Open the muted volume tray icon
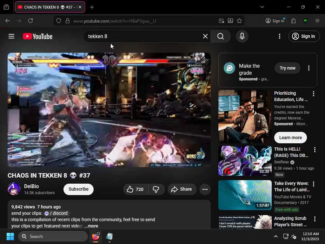Viewport: 325px width, 244px height. coord(294,236)
